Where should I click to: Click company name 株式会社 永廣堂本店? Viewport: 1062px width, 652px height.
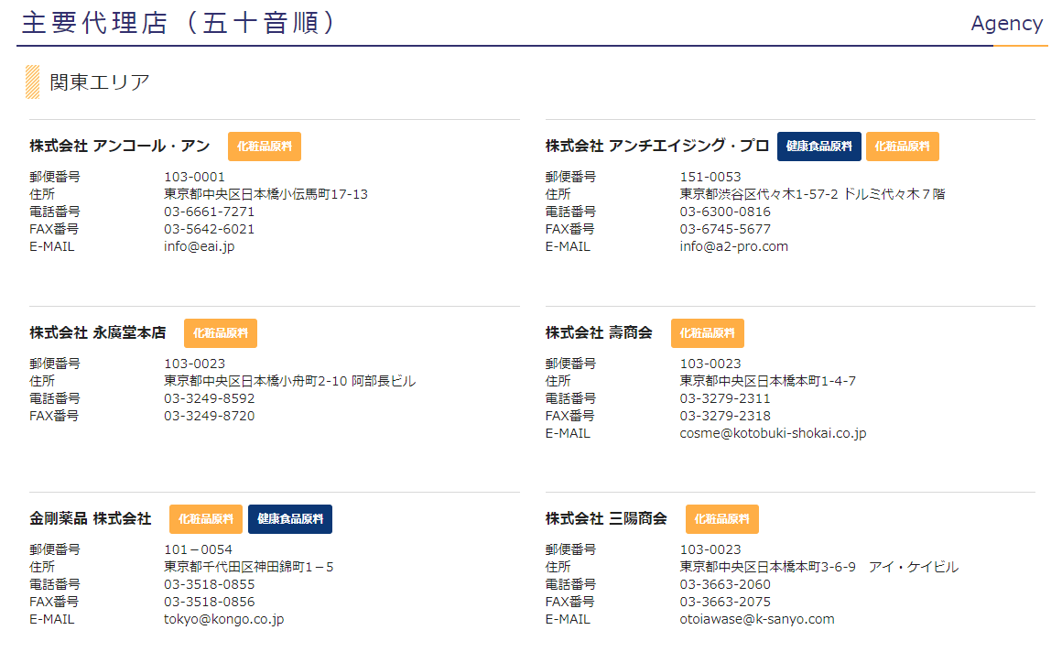click(98, 332)
